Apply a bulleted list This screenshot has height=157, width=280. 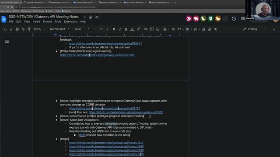point(187,29)
